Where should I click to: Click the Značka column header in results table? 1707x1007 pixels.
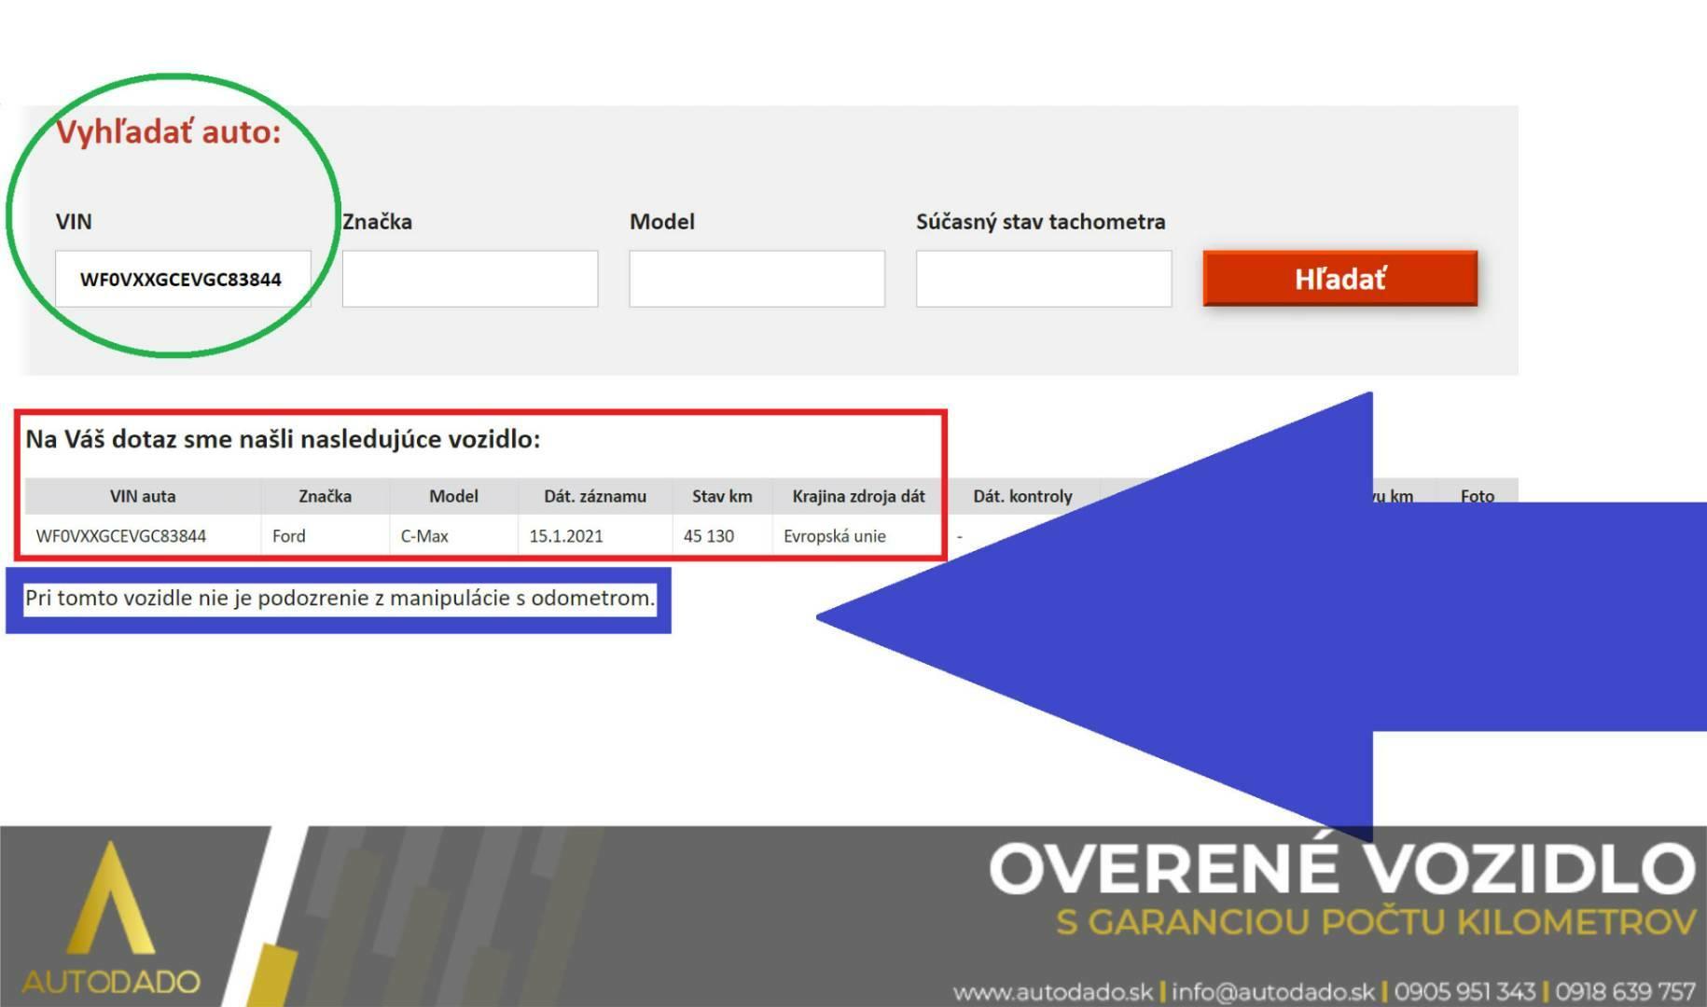[325, 496]
